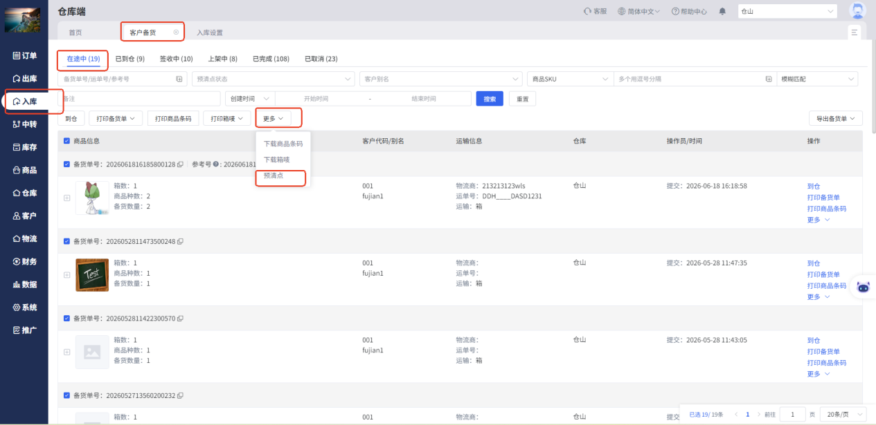Open the 入库设置 page tab

pos(210,32)
